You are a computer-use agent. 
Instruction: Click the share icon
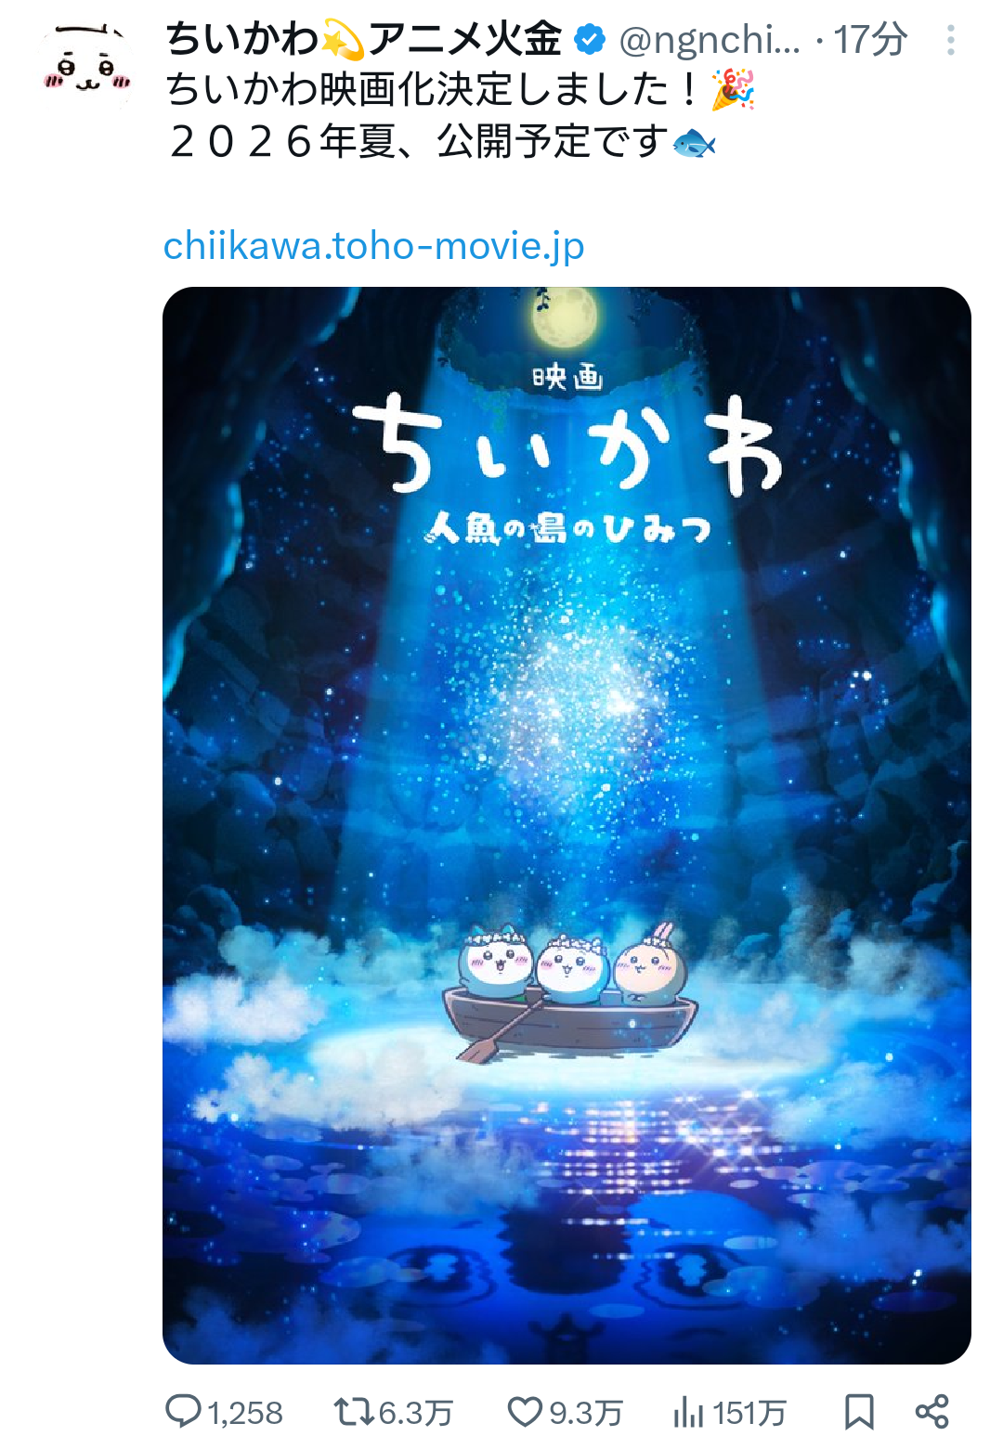(931, 1412)
